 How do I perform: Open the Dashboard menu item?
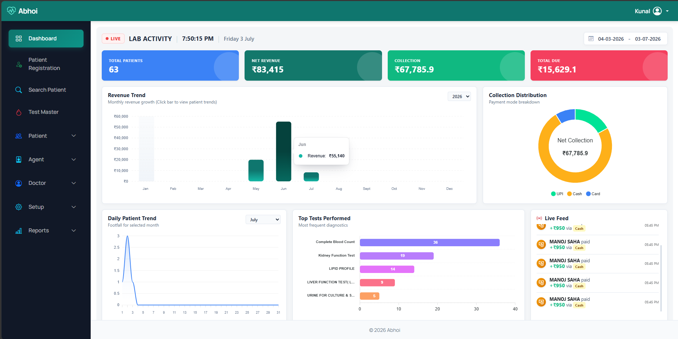[46, 39]
